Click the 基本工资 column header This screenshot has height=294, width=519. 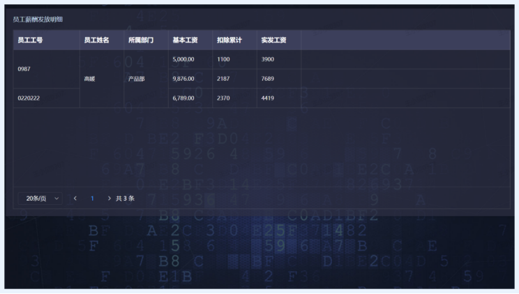[x=185, y=40]
